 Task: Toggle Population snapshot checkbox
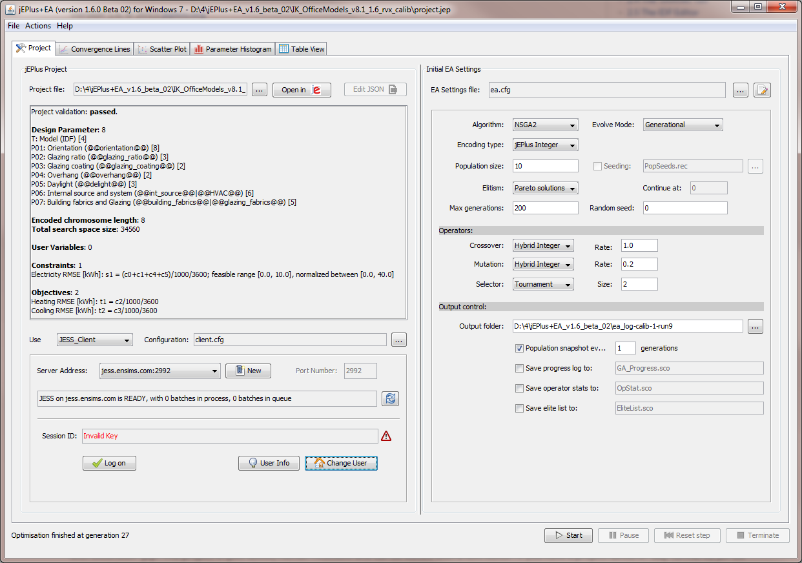519,348
